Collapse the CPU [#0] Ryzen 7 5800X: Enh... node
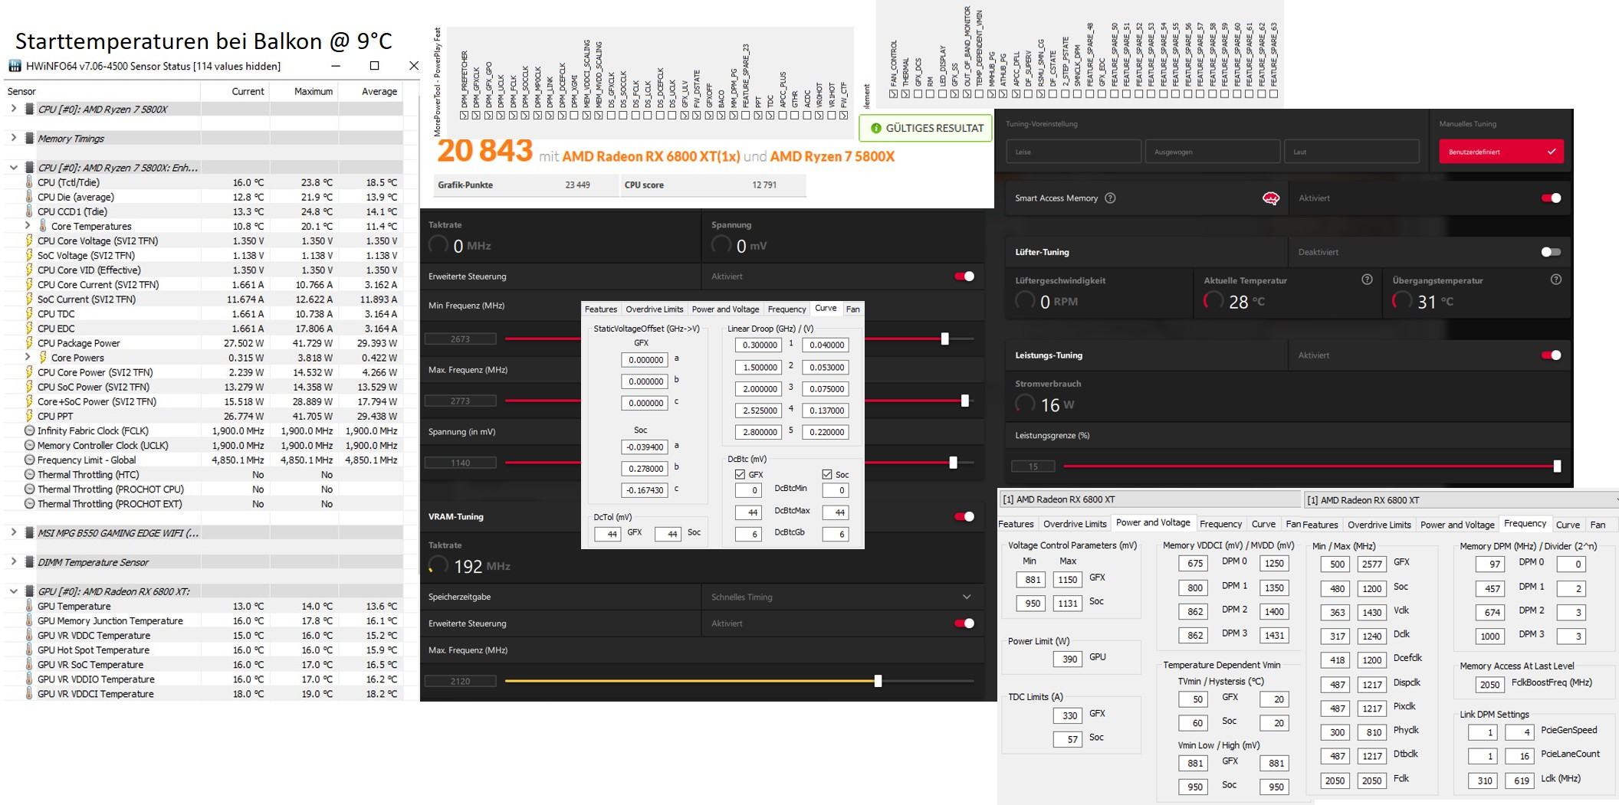Image resolution: width=1619 pixels, height=805 pixels. point(13,167)
